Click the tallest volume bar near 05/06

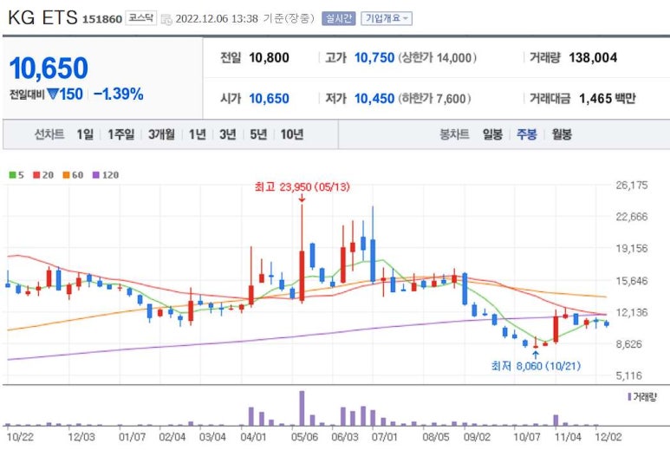point(302,408)
